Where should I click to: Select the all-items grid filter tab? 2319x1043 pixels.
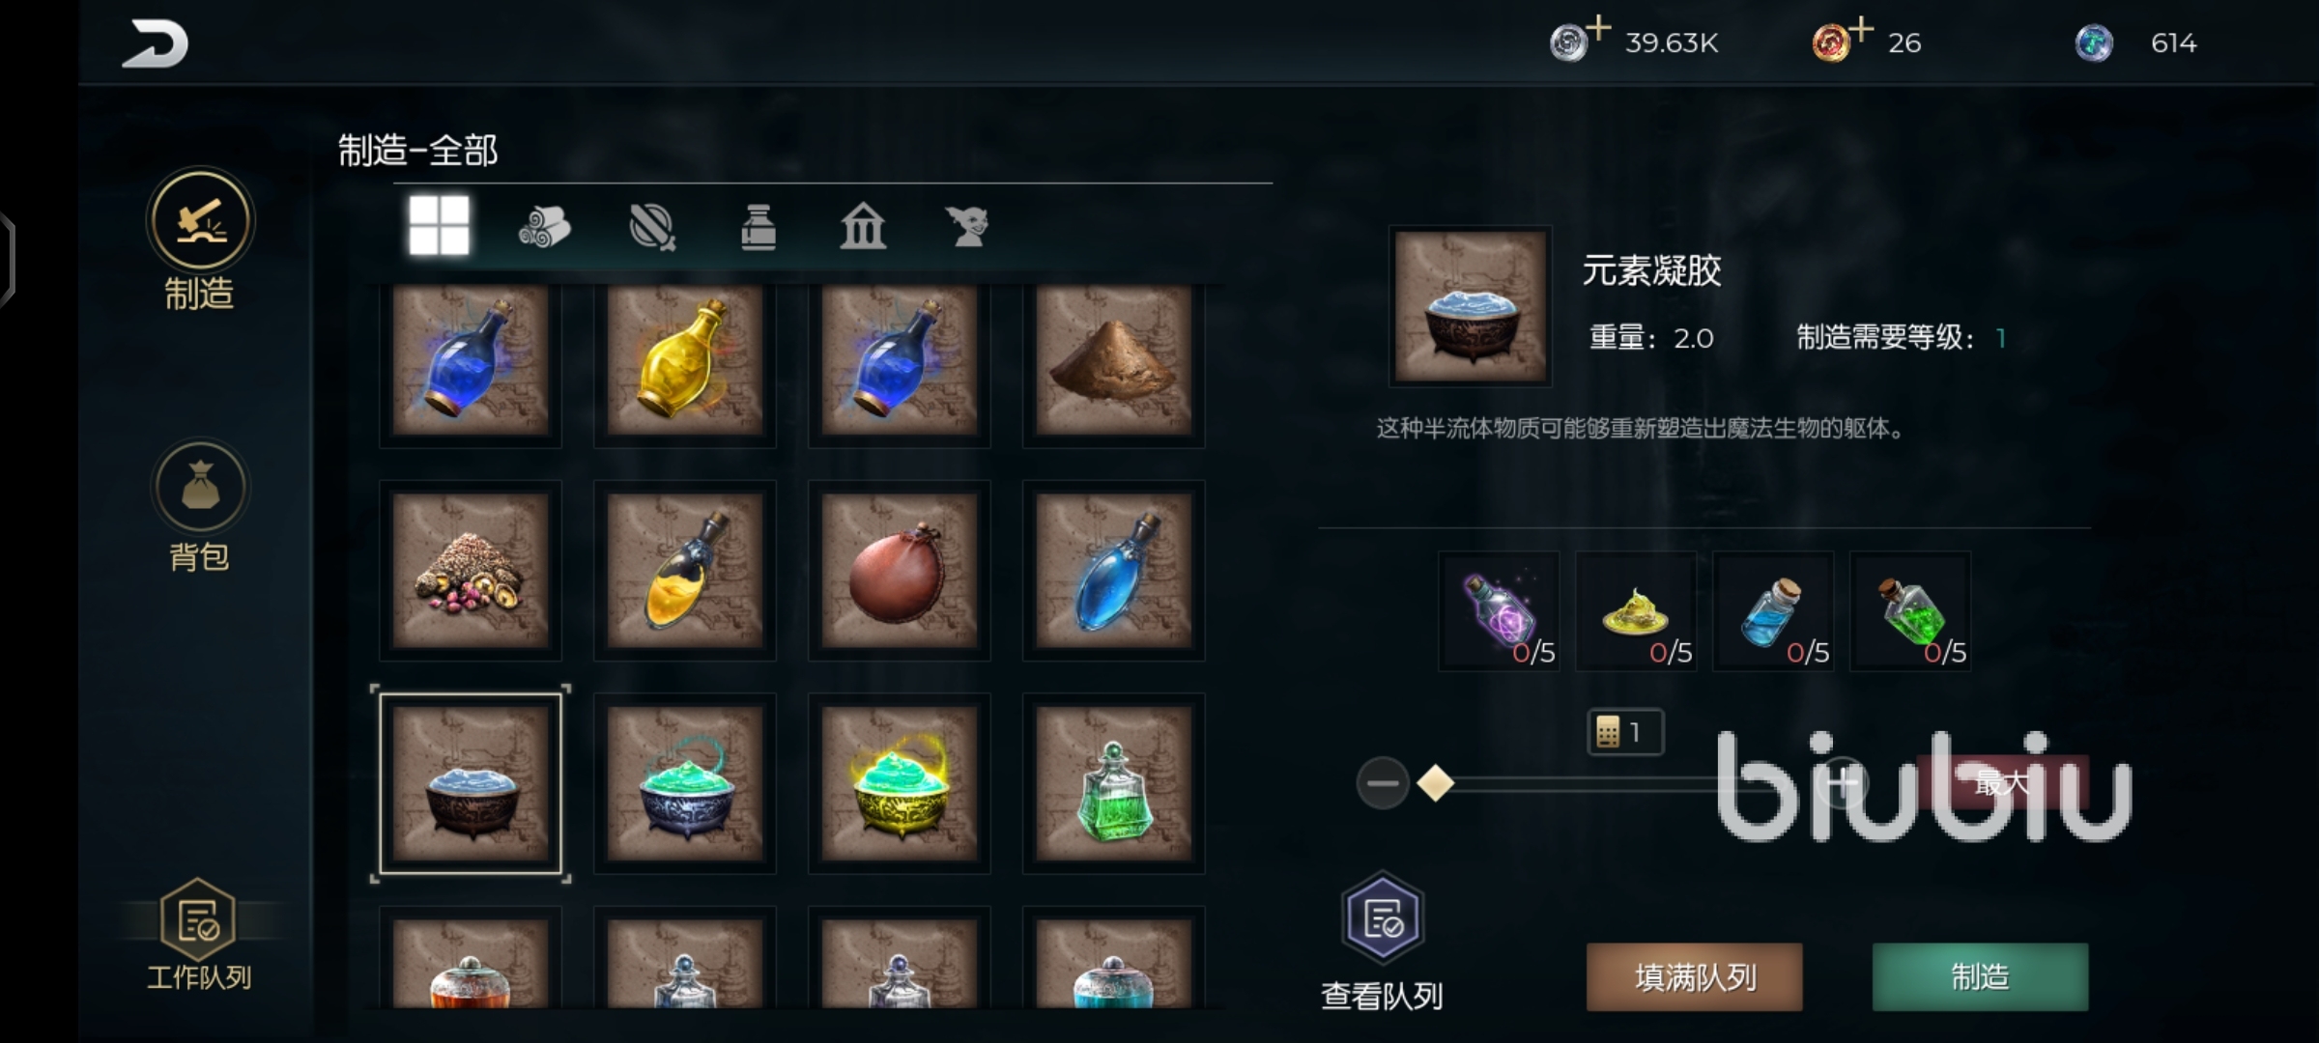pyautogui.click(x=439, y=226)
